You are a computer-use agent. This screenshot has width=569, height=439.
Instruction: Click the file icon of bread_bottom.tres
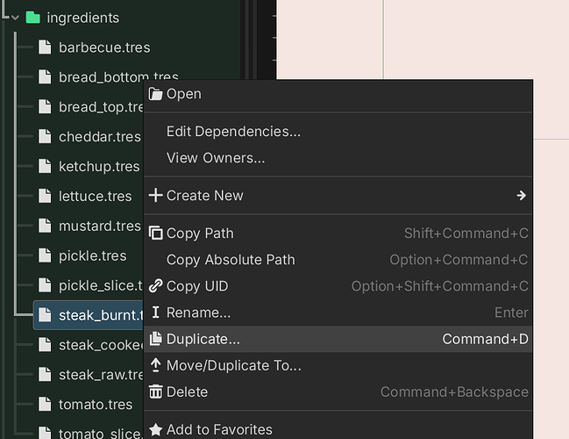(x=45, y=76)
